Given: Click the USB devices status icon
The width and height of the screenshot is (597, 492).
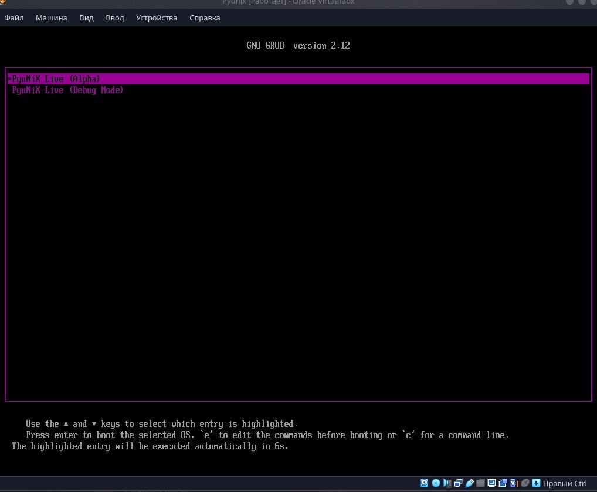Looking at the screenshot, I should [x=470, y=483].
